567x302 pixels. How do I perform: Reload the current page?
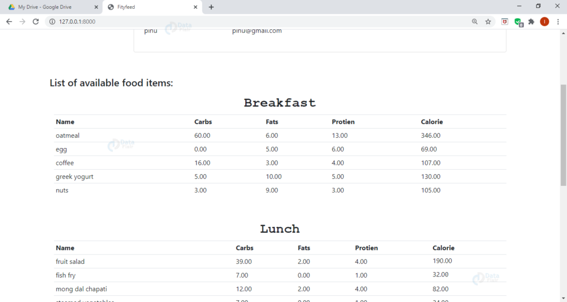coord(36,22)
